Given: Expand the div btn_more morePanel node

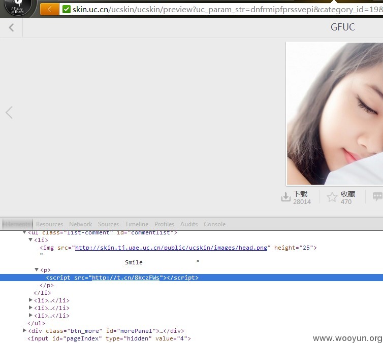Looking at the screenshot, I should tap(24, 330).
